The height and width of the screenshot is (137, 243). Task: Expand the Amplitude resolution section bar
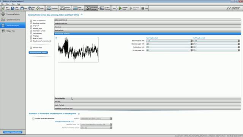(x=148, y=24)
